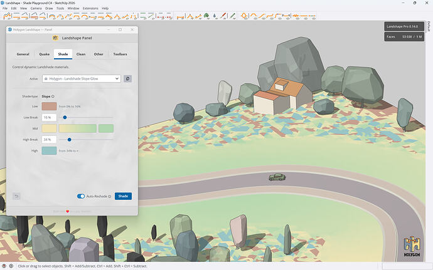Click the second status bar icon

pos(11,266)
